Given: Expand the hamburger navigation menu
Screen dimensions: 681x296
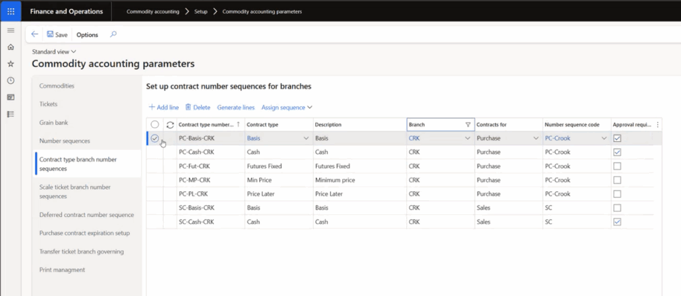Looking at the screenshot, I should tap(10, 31).
